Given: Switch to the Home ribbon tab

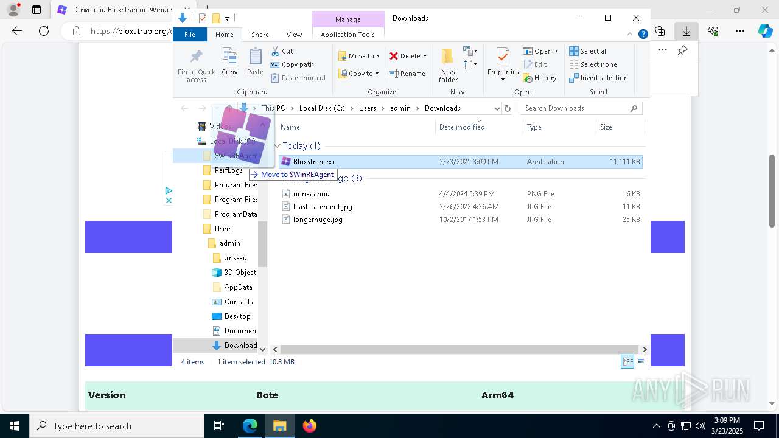Looking at the screenshot, I should pos(224,35).
